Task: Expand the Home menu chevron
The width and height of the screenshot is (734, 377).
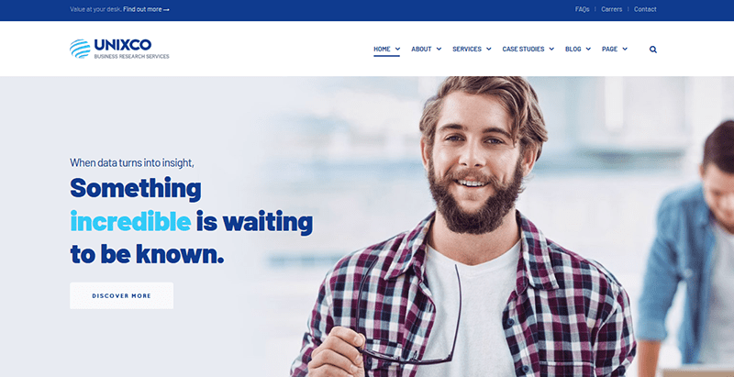Action: (397, 49)
